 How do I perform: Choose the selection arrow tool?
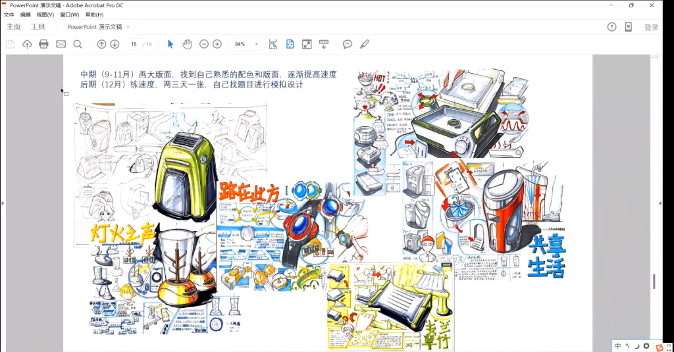[x=170, y=44]
